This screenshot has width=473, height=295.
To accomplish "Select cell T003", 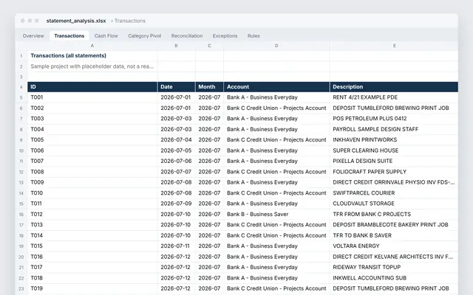I will [92, 119].
